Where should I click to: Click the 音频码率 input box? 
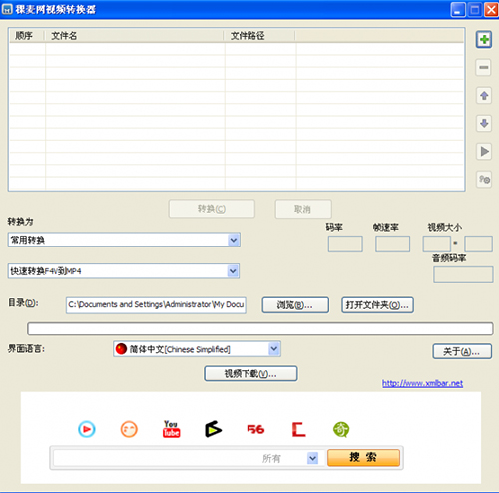coord(463,275)
